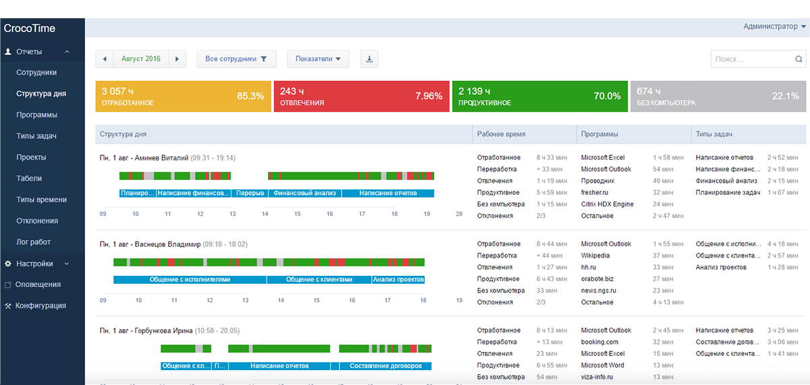810x385 pixels.
Task: Select Программы in the sidebar
Action: point(37,115)
